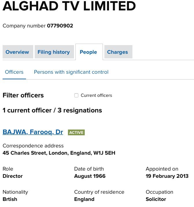Viewport: 194px width, 207px height.
Task: View Persons with significant control
Action: (x=71, y=72)
